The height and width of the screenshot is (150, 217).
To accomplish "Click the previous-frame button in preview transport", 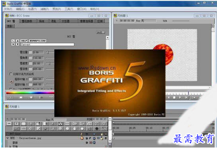I will tap(169, 97).
